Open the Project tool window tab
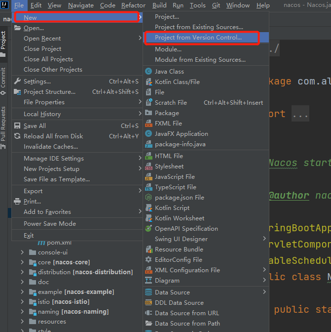331x332 pixels. pyautogui.click(x=3, y=44)
